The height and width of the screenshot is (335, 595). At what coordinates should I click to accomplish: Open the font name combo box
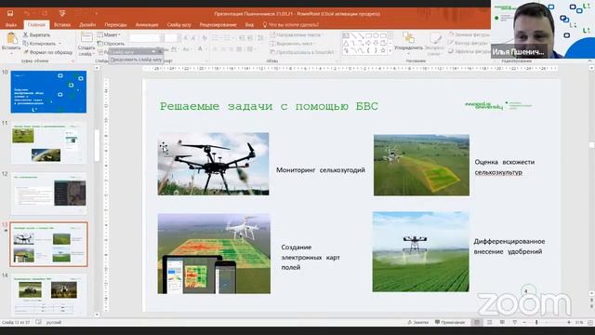147,37
